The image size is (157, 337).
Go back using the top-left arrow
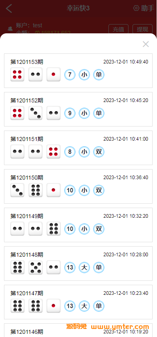coord(9,8)
